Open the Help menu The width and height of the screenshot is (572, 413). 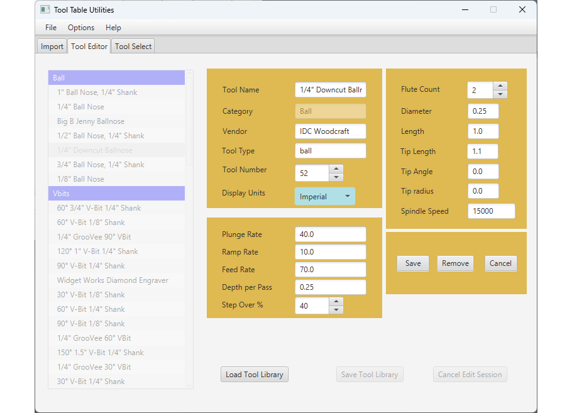pos(113,28)
